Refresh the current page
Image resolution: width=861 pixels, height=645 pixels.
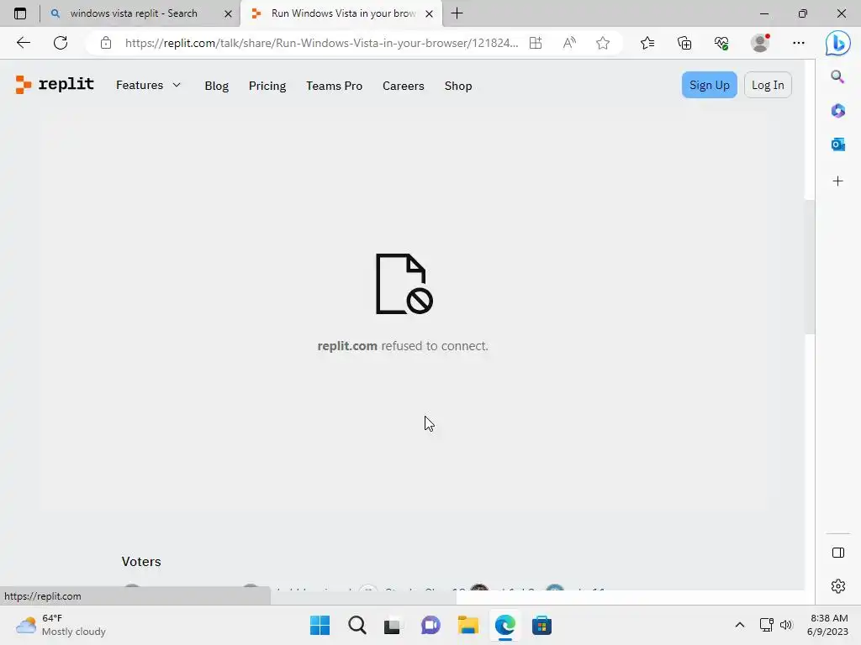click(61, 43)
